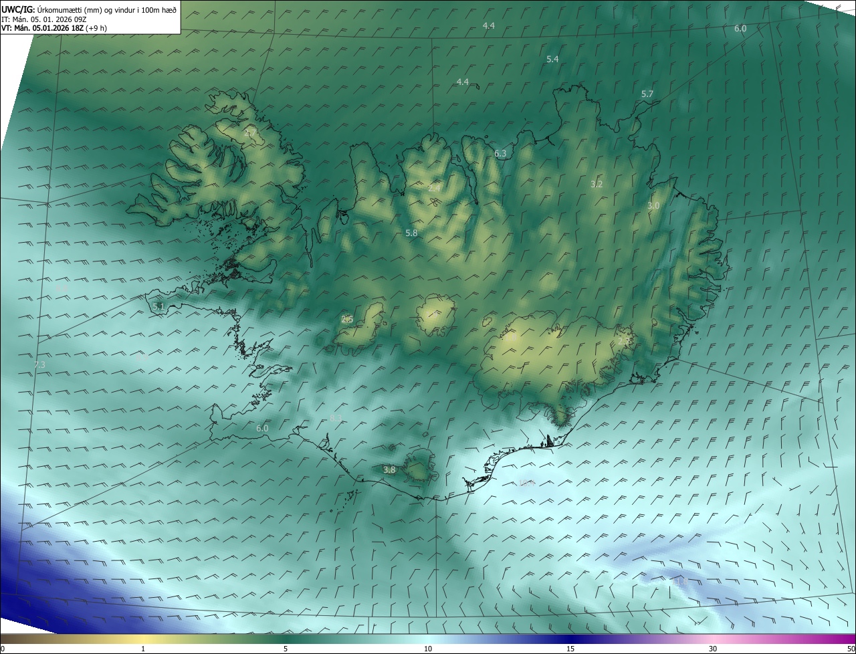Click the 2.4 value in north-central Iceland

pos(435,187)
